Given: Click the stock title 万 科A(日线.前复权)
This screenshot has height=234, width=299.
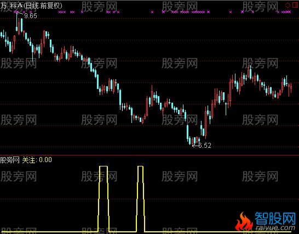Looking at the screenshot, I should (x=31, y=5).
